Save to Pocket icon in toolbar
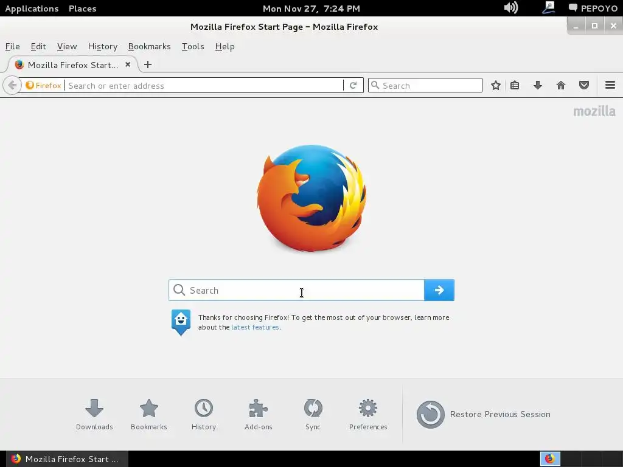 pos(583,85)
